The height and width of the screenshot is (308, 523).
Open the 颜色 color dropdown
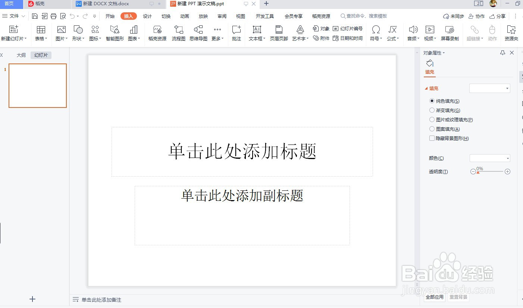[489, 158]
